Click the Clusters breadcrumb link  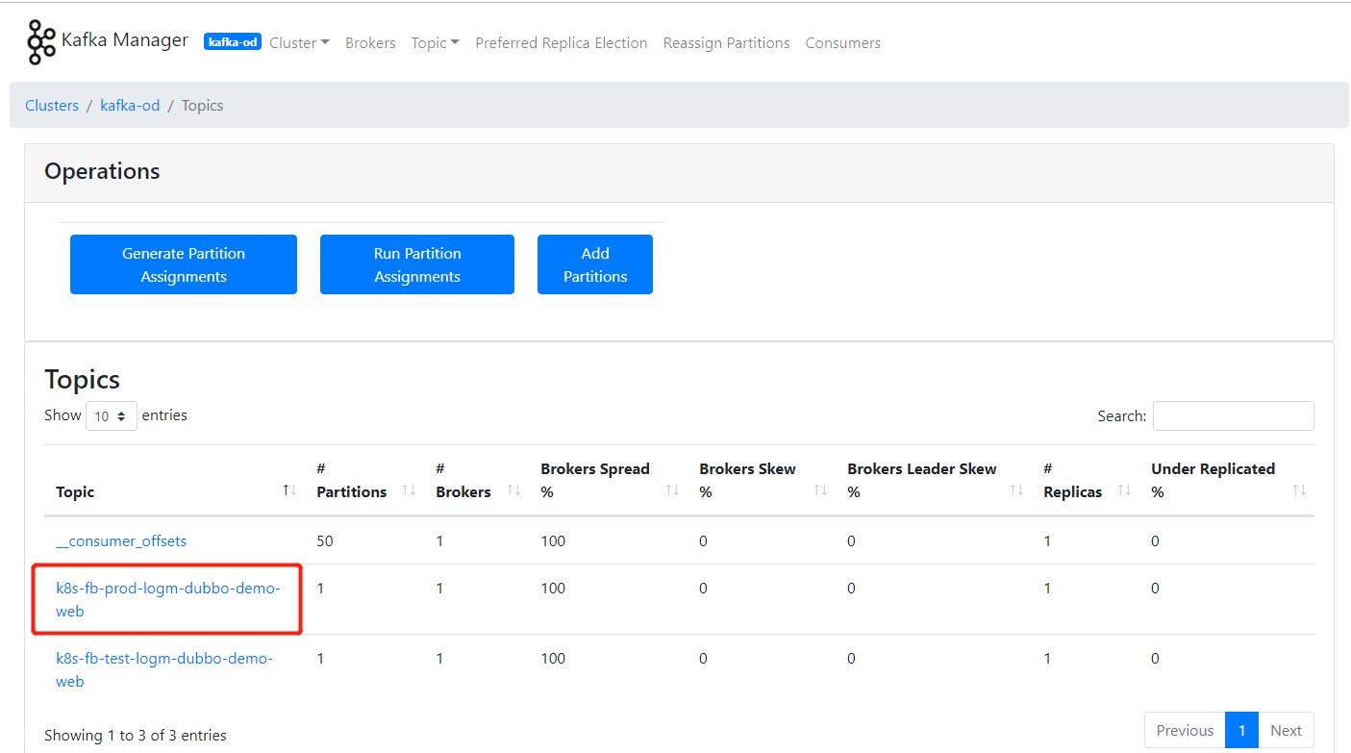click(52, 106)
